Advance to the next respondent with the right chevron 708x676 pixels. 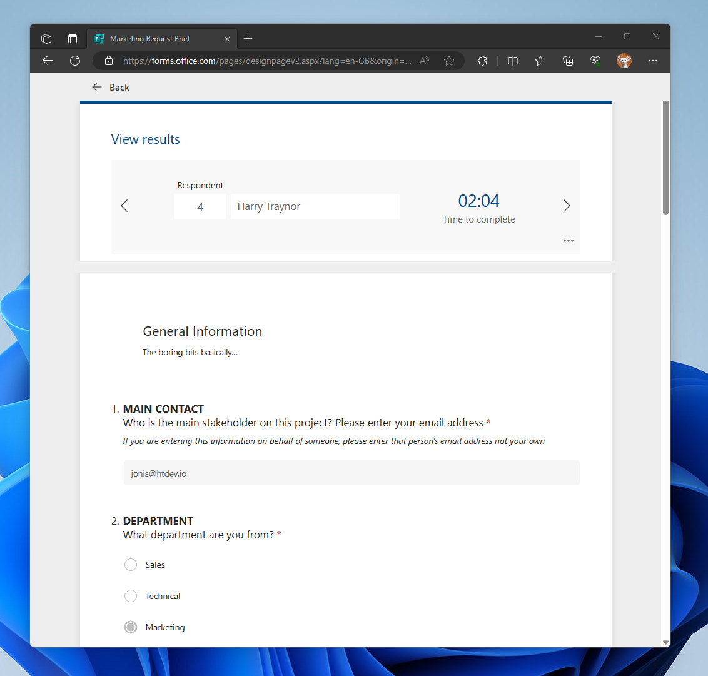567,206
